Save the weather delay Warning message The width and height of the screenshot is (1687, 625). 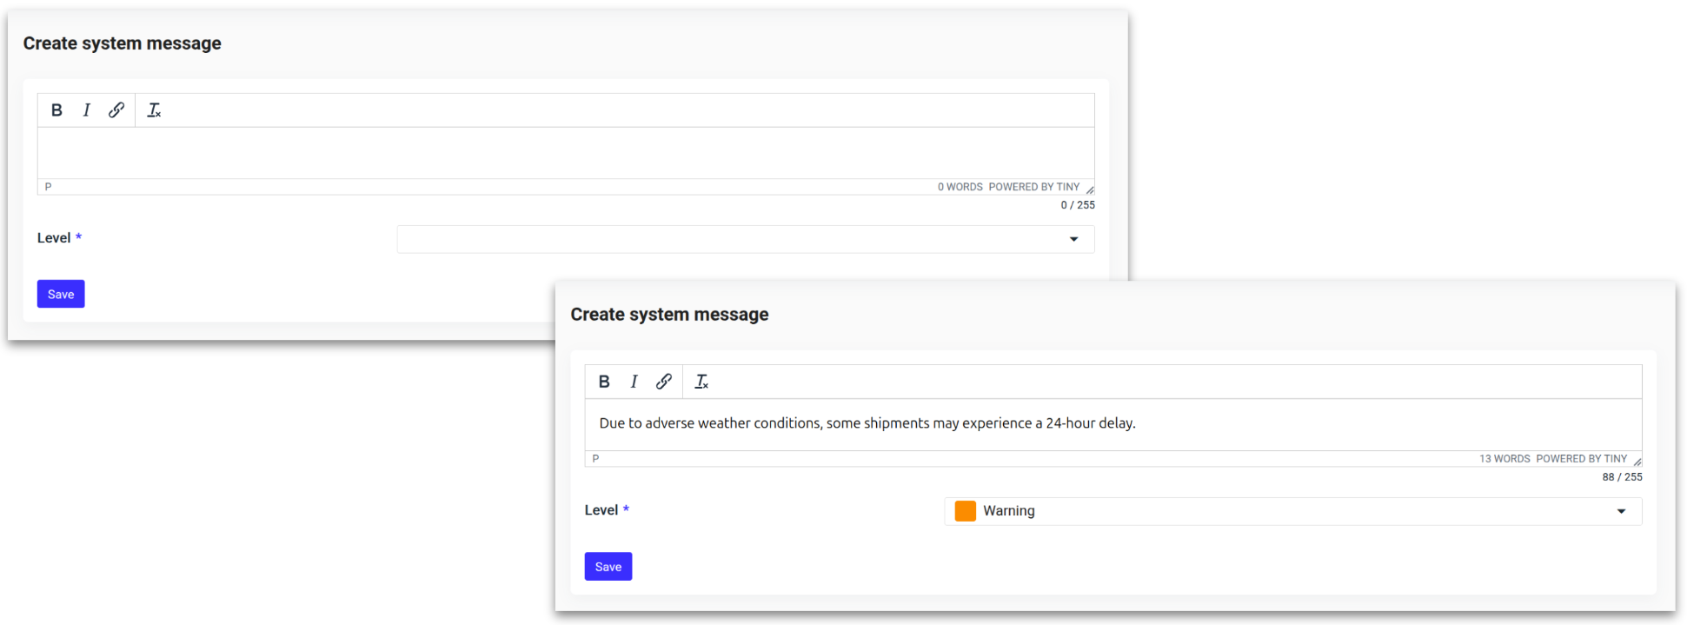[608, 567]
